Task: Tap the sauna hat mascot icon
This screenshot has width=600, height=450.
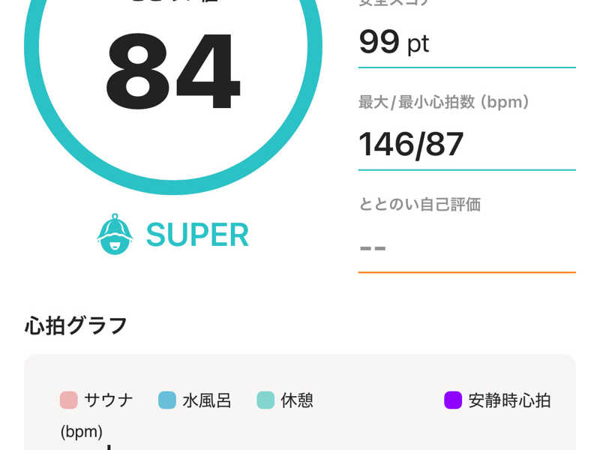Action: pos(115,234)
